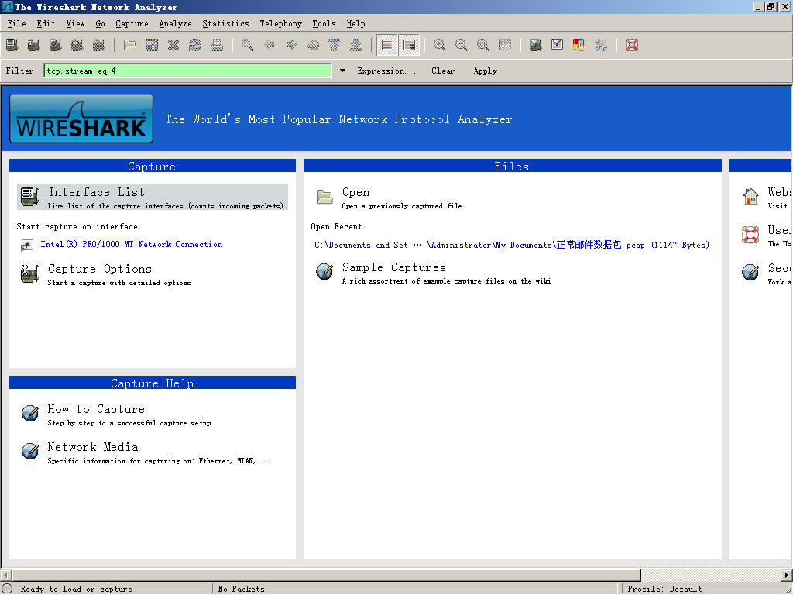Viewport: 793px width, 595px height.
Task: Click the list capture interfaces toolbar icon
Action: pos(12,45)
